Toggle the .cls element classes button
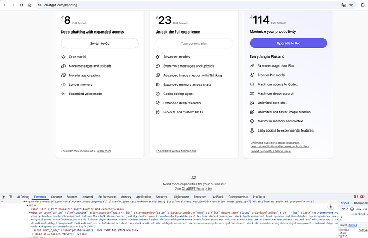The width and height of the screenshot is (368, 238). tap(365, 209)
